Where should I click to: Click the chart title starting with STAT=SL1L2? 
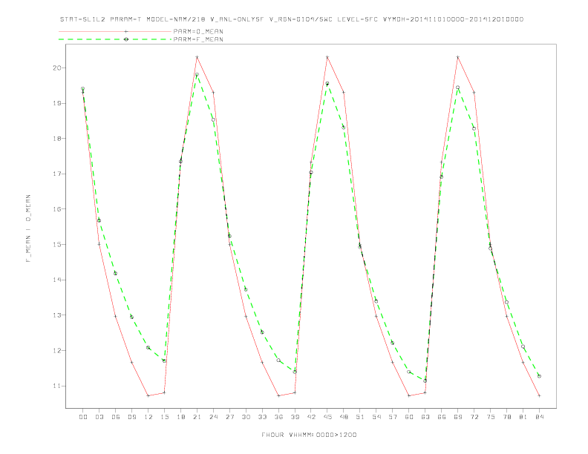click(x=292, y=19)
